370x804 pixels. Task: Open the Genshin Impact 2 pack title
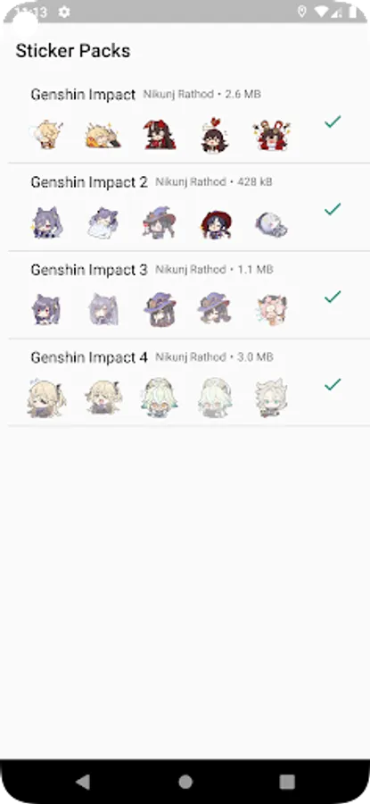[x=89, y=182]
